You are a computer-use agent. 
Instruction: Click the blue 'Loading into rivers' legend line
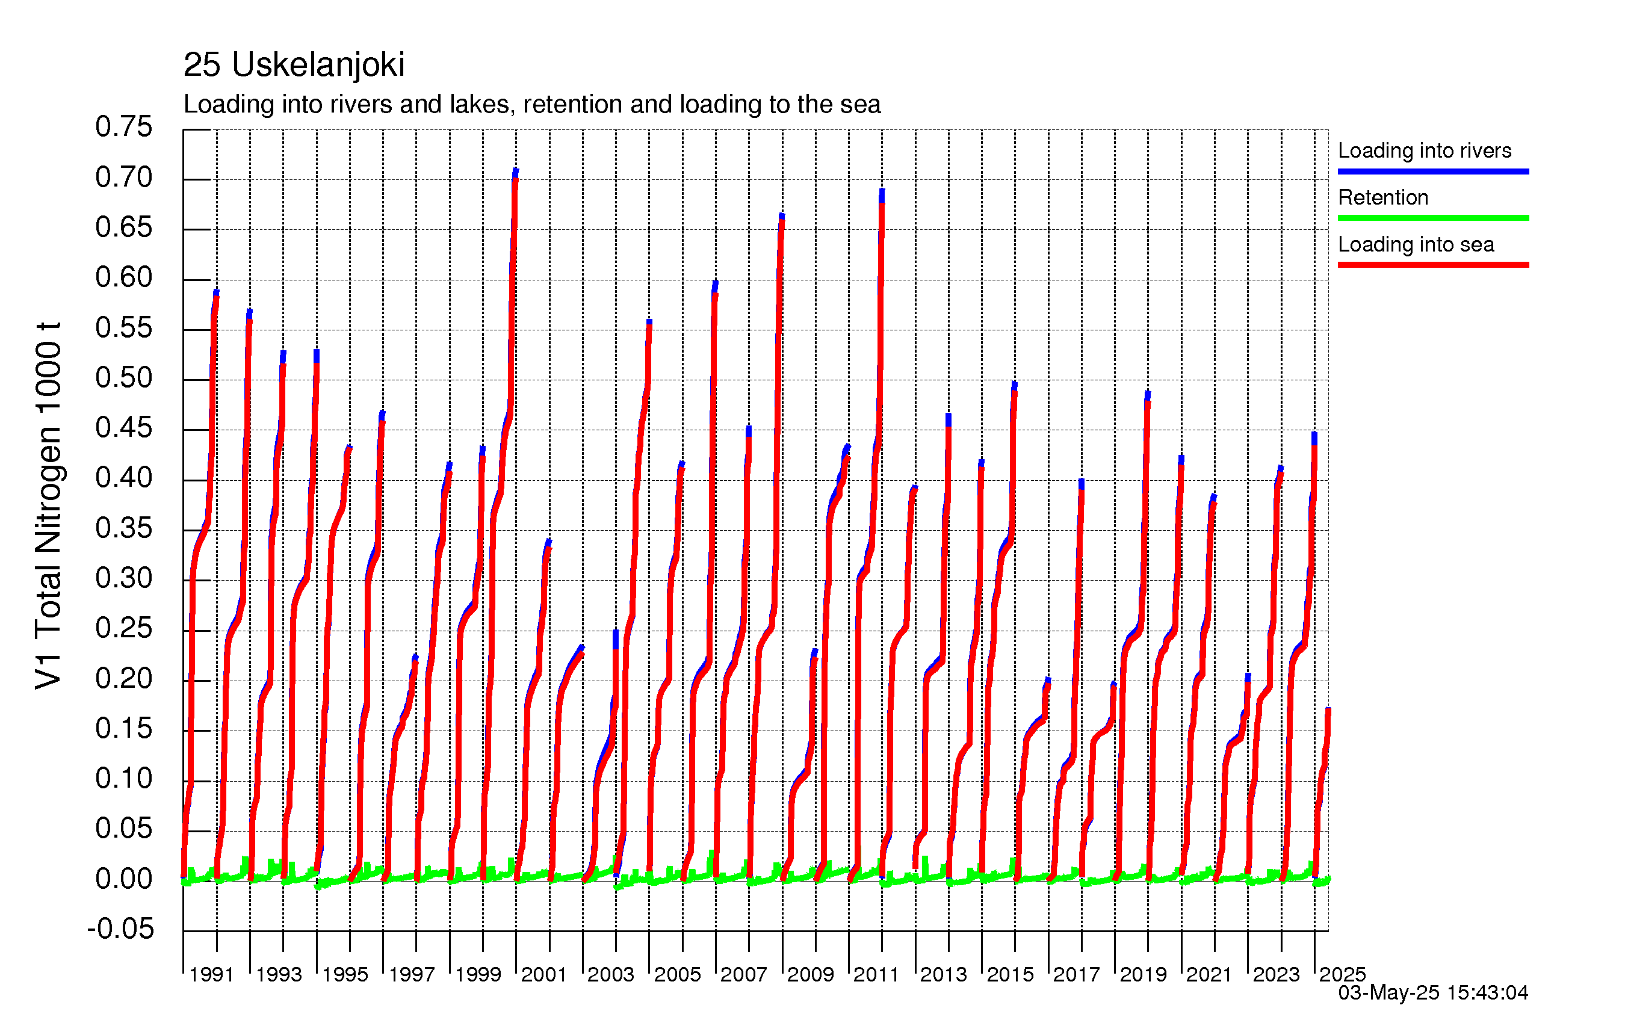point(1432,172)
